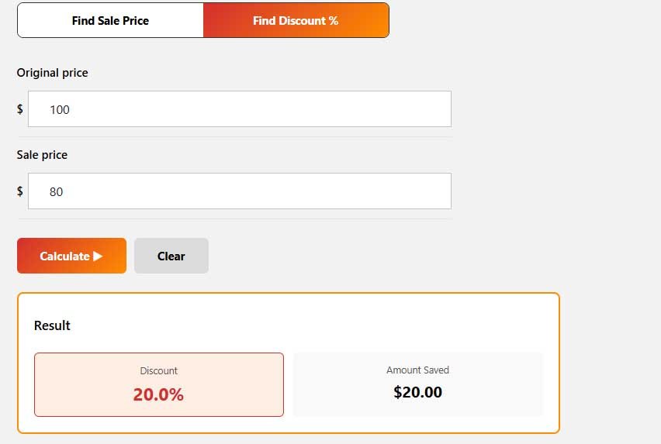Click the dollar sign beside Original price
This screenshot has height=444, width=661.
tap(20, 109)
